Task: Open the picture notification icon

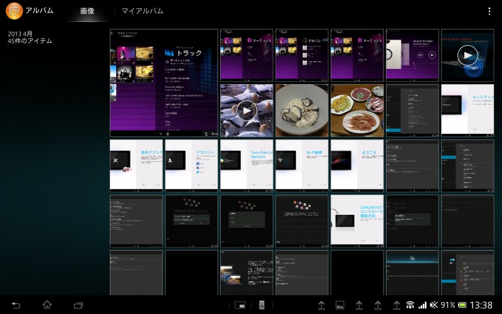Action: [340, 305]
